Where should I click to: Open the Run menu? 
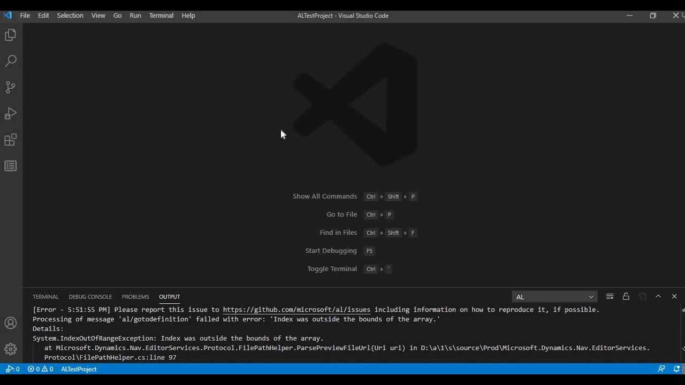(x=135, y=16)
